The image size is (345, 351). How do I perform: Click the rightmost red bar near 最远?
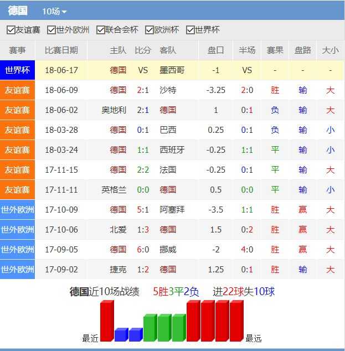(236, 322)
